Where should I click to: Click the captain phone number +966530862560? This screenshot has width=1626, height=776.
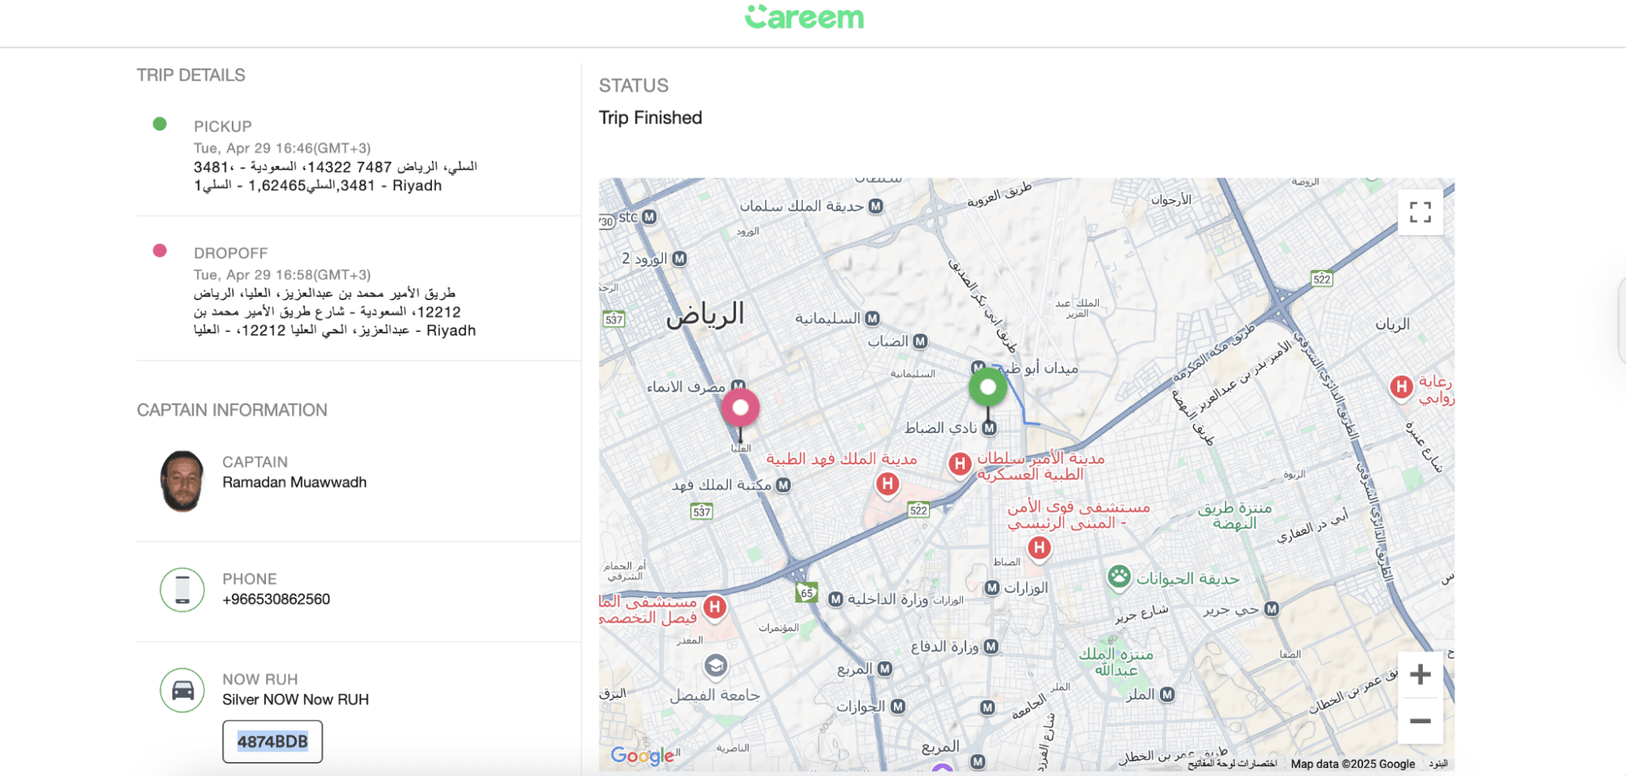pyautogui.click(x=276, y=599)
